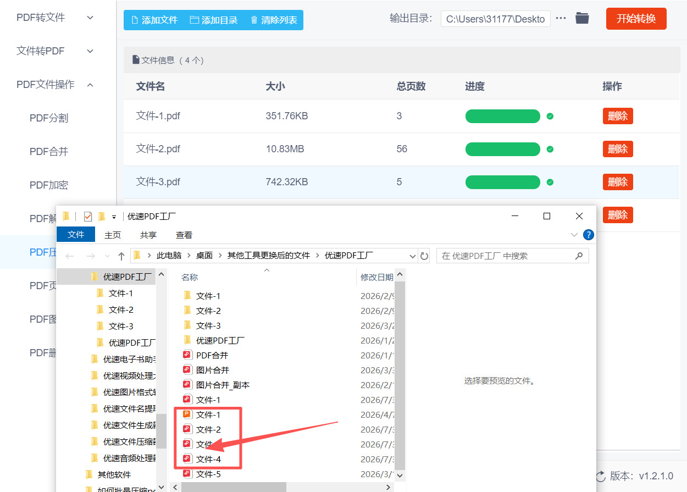Click the orange PowerPoint icon of 文件-1
The height and width of the screenshot is (492, 687).
point(187,414)
